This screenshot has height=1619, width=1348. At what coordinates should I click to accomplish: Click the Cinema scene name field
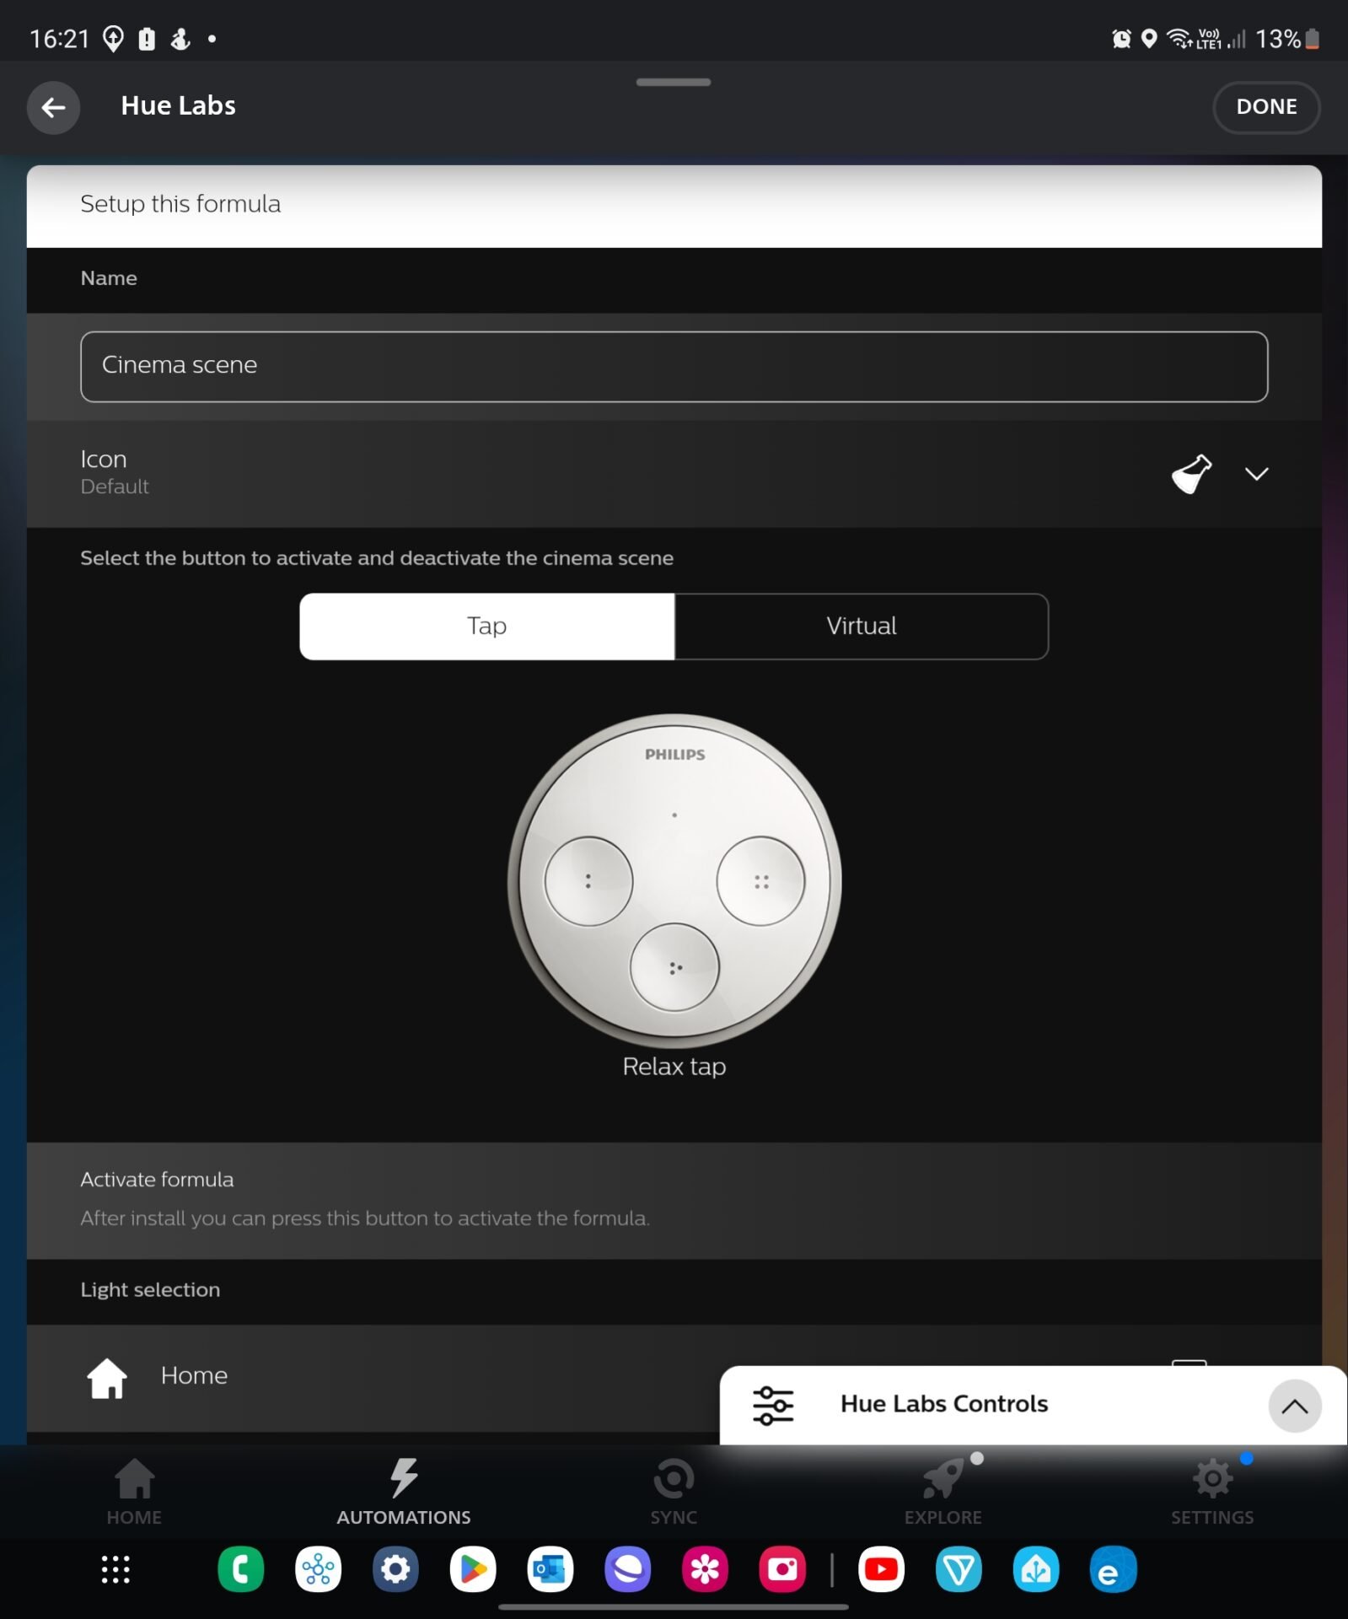[x=673, y=366]
